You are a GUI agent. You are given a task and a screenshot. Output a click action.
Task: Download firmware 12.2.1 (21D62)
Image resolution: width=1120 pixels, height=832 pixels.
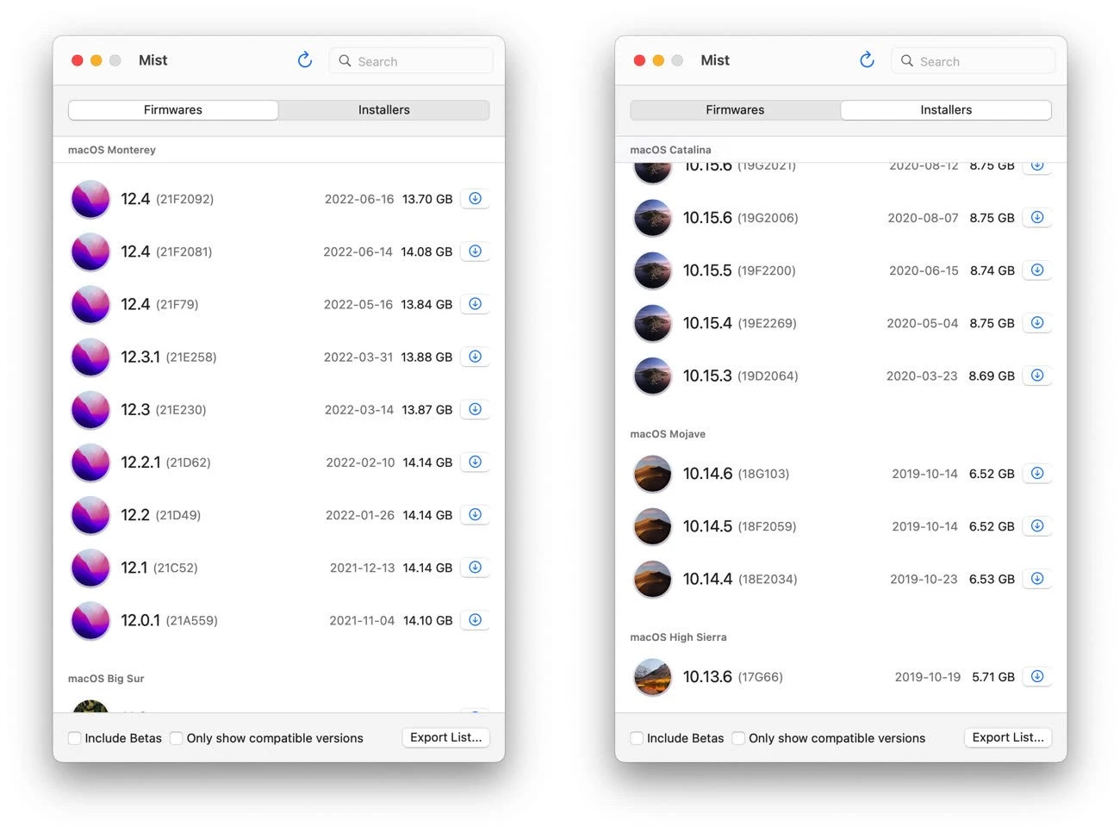point(475,462)
